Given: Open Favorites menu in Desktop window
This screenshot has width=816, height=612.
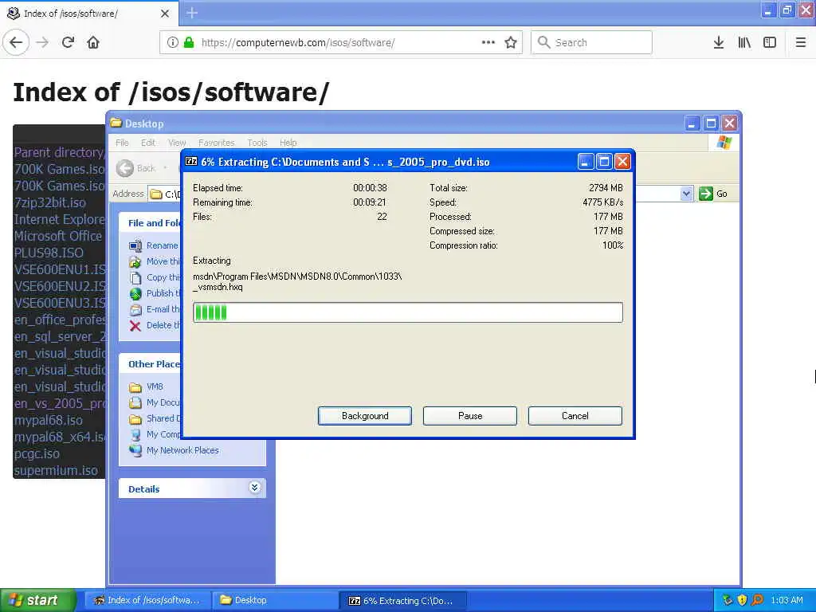Looking at the screenshot, I should 217,143.
